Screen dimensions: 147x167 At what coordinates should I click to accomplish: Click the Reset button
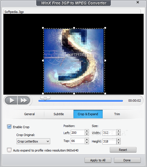[x=123, y=150]
